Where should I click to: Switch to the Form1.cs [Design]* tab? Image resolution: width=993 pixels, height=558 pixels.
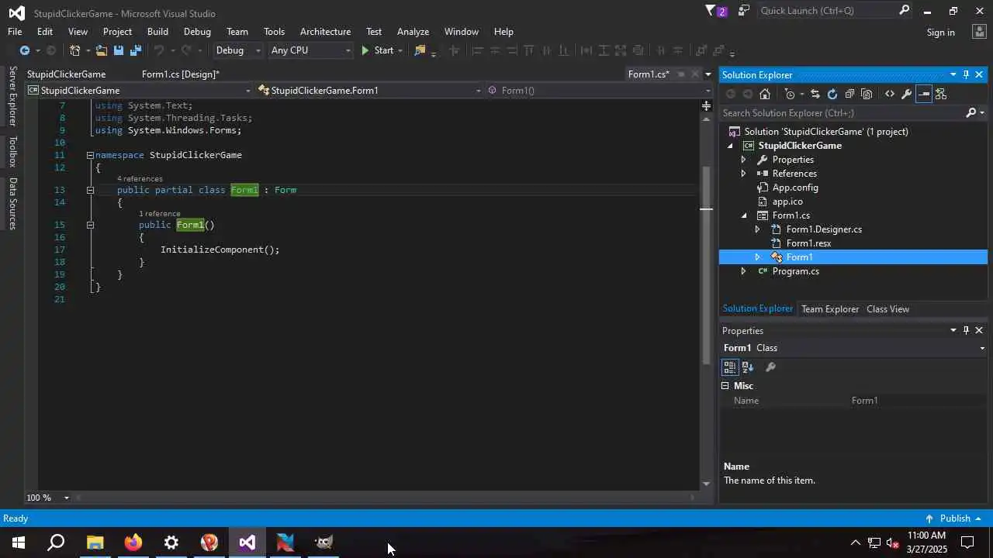181,74
